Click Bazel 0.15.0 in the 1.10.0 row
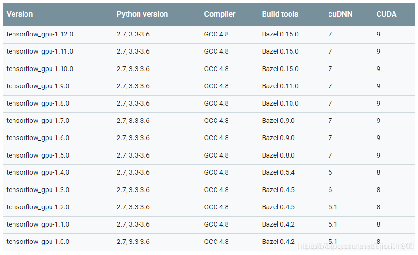This screenshot has height=255, width=418. [280, 69]
